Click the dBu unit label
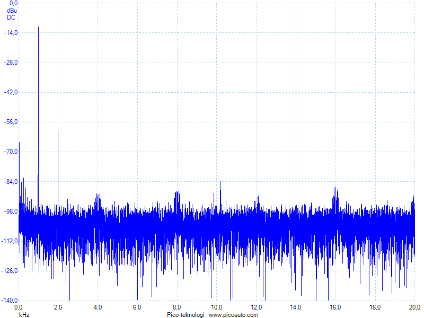Viewport: 424px width, 318px height. click(x=12, y=11)
